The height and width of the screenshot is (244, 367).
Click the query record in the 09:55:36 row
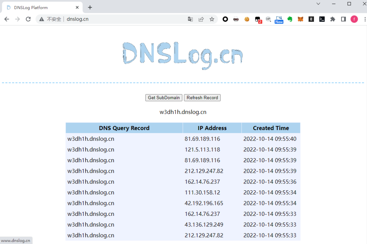coord(91,182)
